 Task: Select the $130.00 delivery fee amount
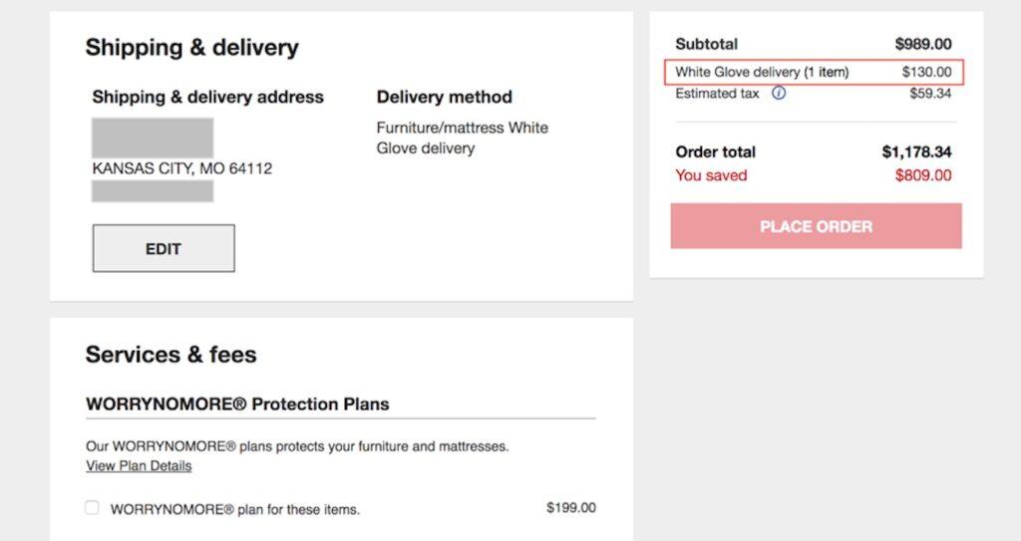(926, 72)
